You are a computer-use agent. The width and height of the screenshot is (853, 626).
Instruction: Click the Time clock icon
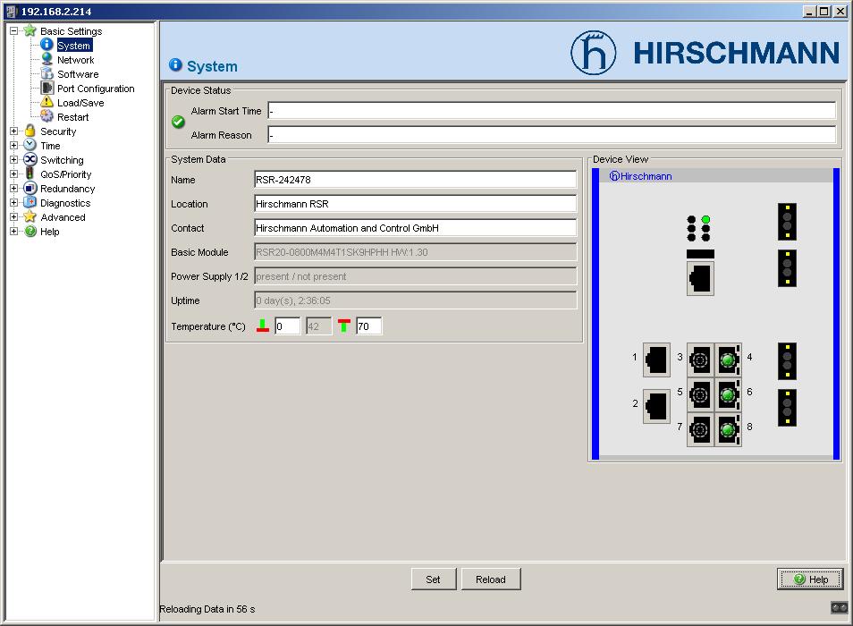pyautogui.click(x=30, y=145)
